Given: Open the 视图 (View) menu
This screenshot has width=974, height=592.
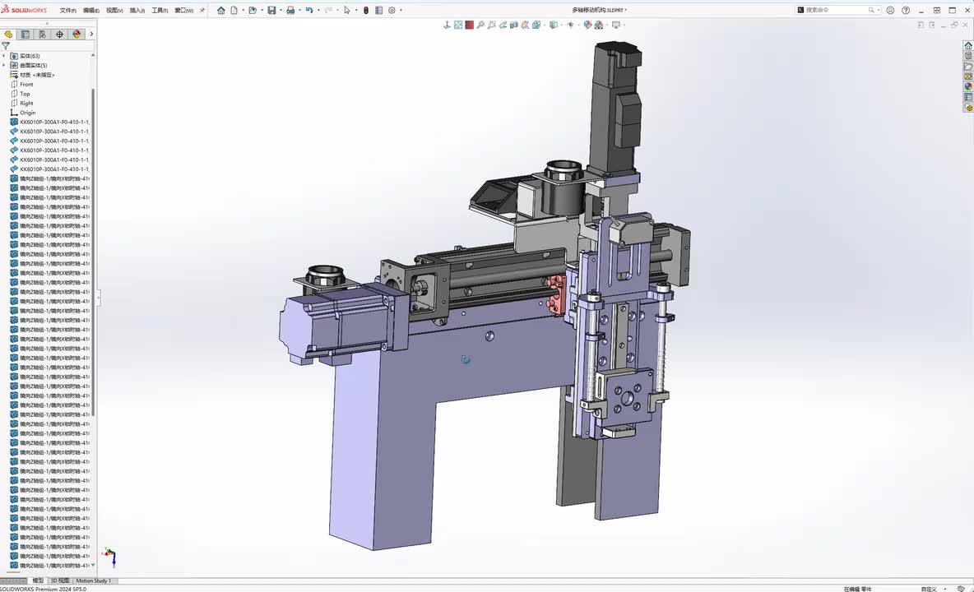Looking at the screenshot, I should click(x=114, y=11).
